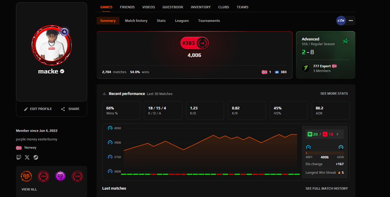Click the Norway flag in the profile sidebar
The image size is (390, 197).
point(19,148)
